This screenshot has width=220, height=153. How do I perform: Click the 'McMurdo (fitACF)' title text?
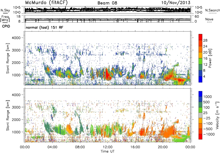pos(46,3)
